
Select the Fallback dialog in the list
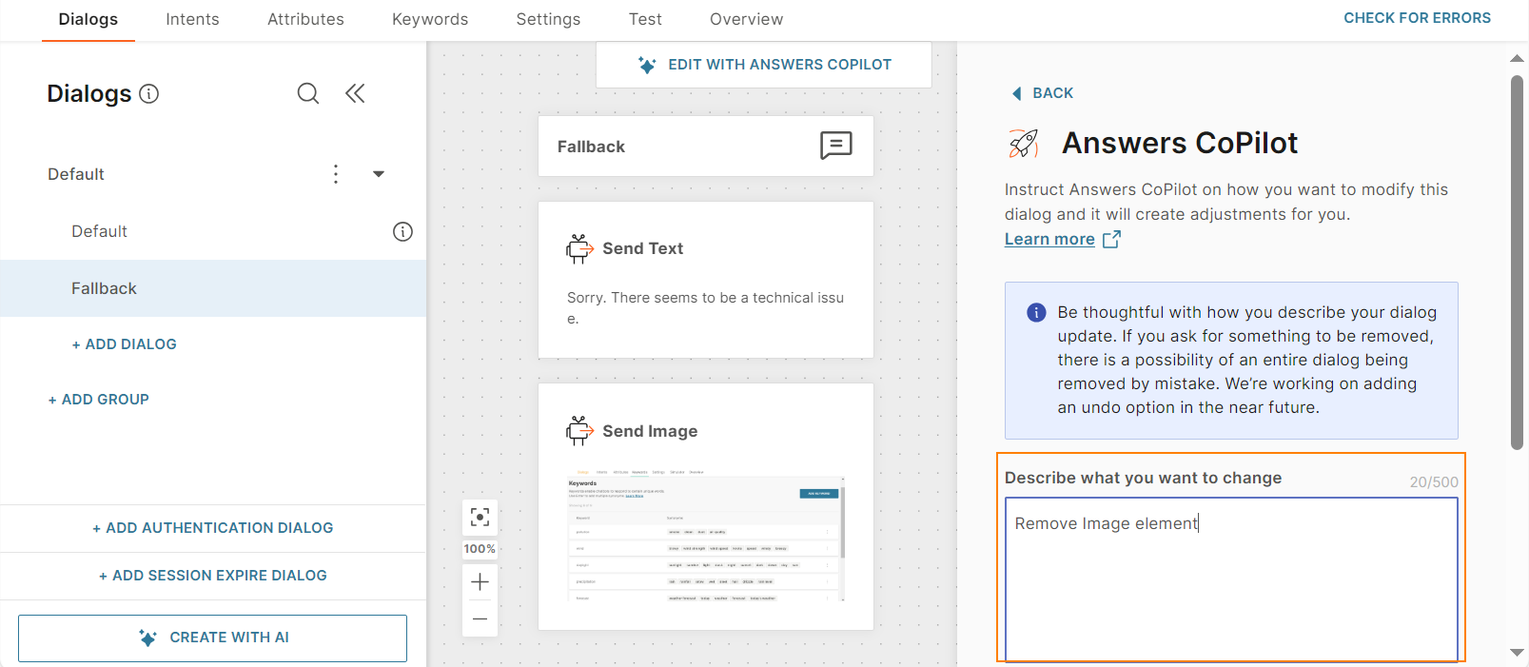pos(213,288)
